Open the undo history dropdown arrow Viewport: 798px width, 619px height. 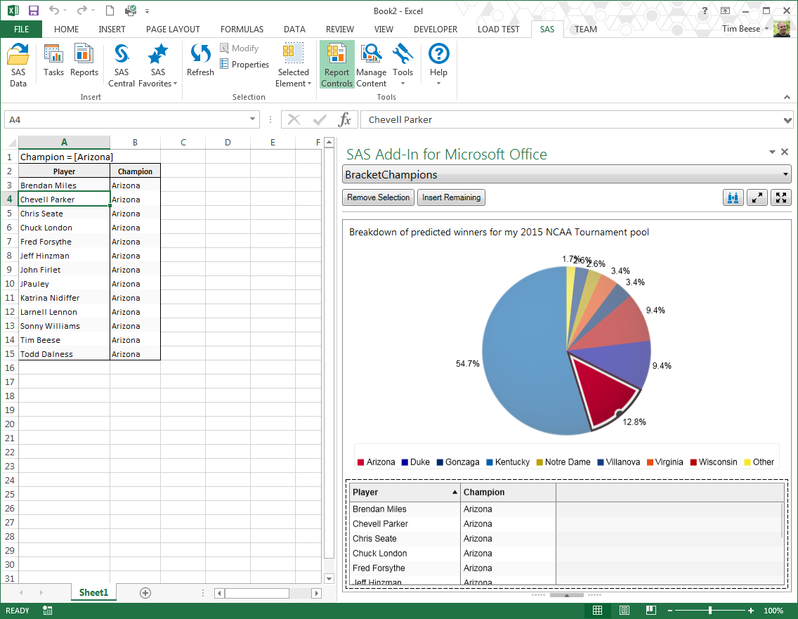coord(65,11)
